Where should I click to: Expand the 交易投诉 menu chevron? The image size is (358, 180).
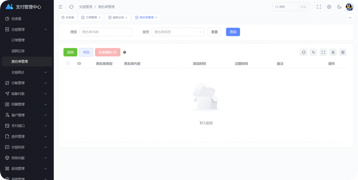point(45,147)
